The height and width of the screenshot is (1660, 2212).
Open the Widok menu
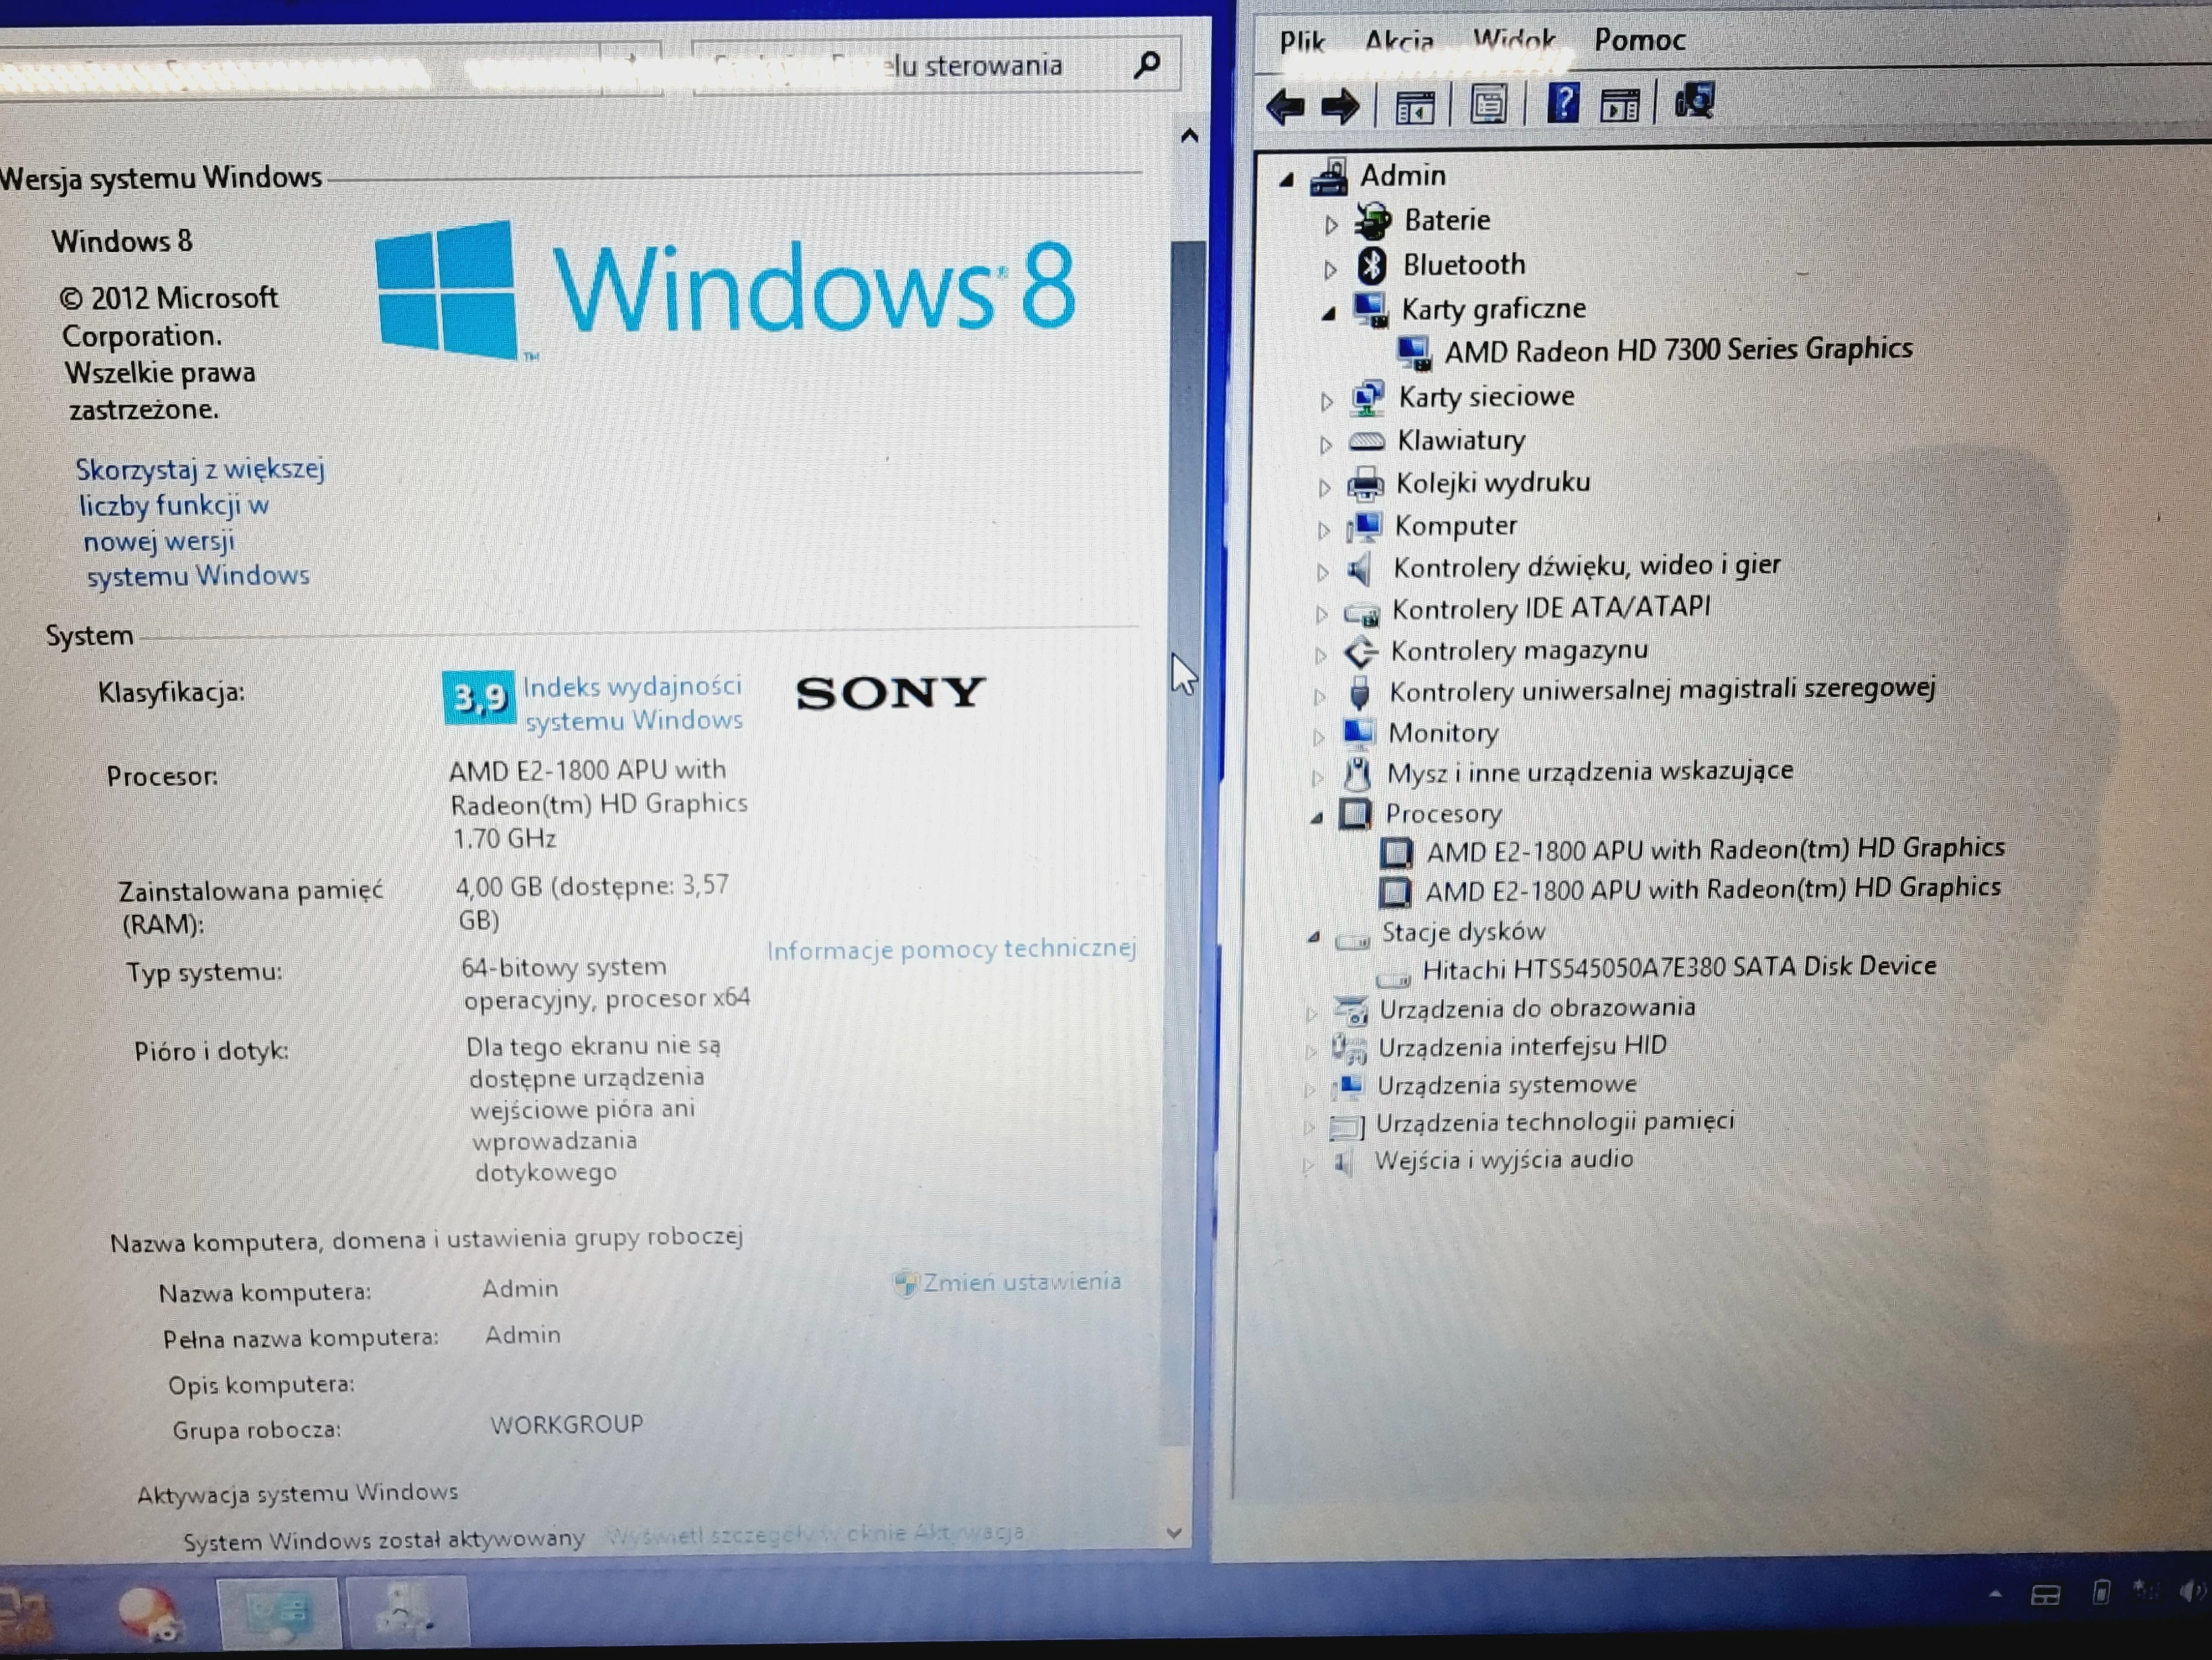[x=1514, y=40]
